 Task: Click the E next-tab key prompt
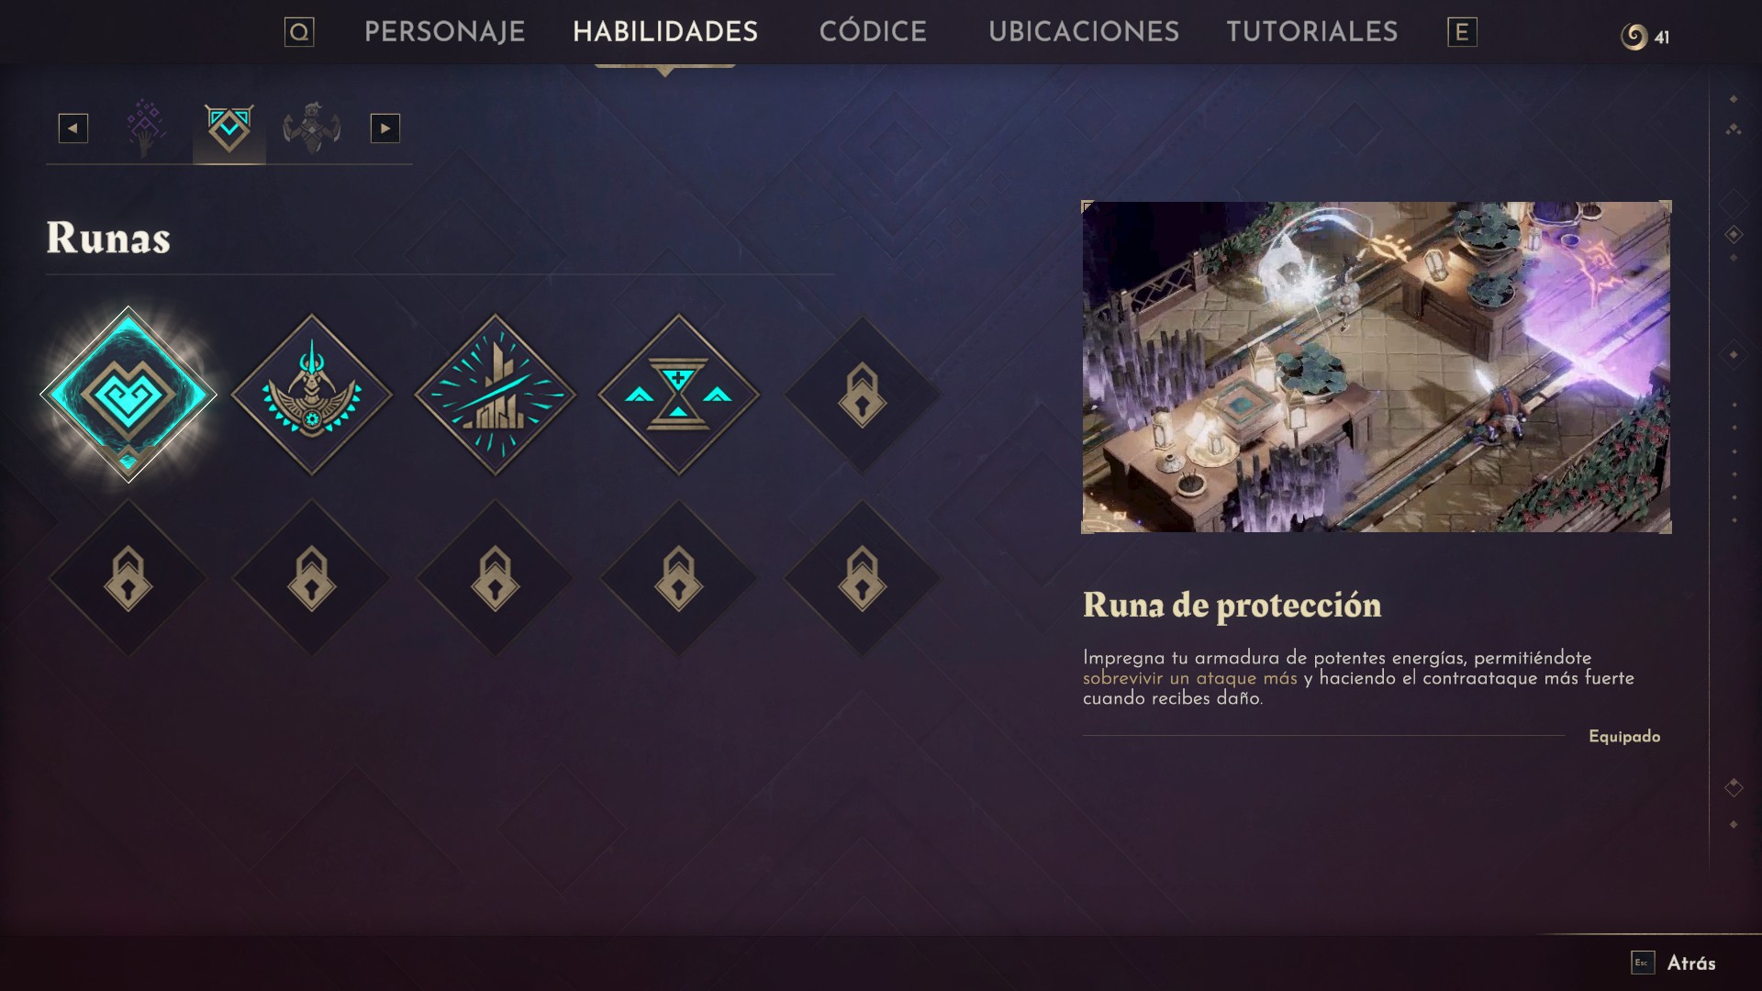click(x=1462, y=32)
